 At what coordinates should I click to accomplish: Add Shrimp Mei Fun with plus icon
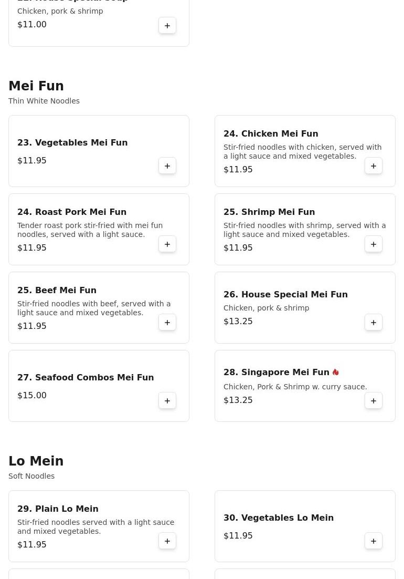click(x=374, y=244)
